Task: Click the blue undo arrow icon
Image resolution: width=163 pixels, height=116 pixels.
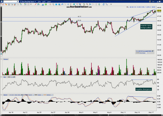Action: [62, 4]
